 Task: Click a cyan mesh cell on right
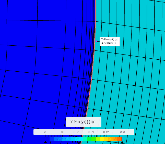coord(133,76)
